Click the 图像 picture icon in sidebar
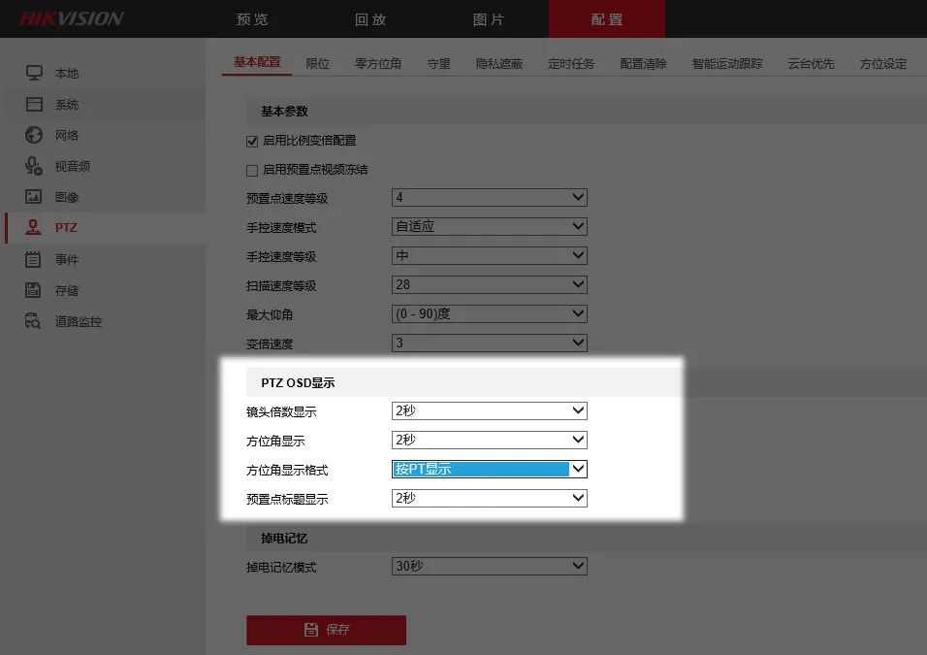The image size is (927, 655). click(x=34, y=197)
